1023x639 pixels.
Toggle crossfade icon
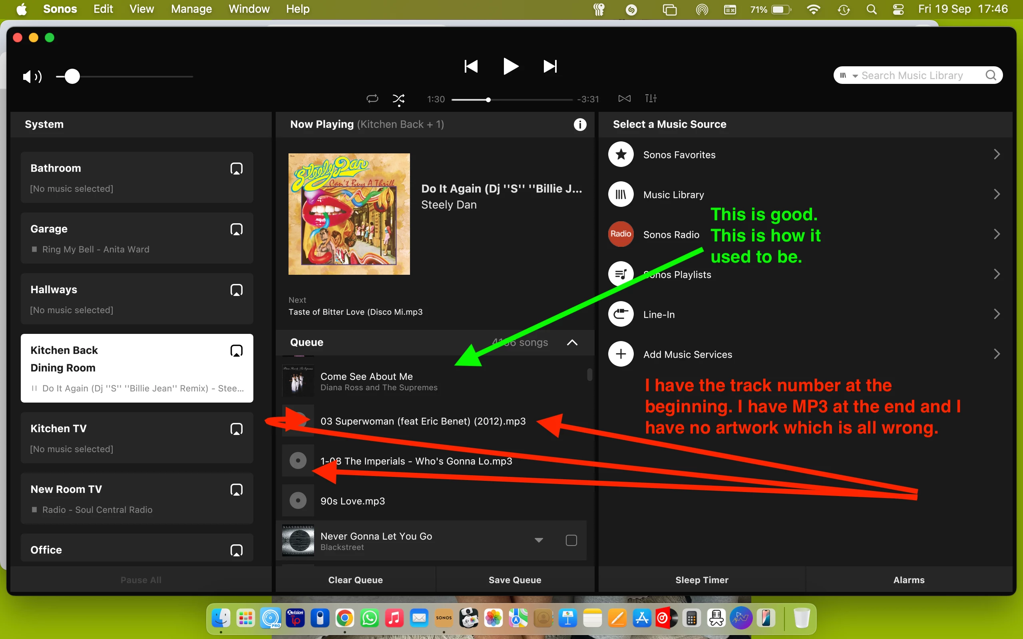(624, 99)
